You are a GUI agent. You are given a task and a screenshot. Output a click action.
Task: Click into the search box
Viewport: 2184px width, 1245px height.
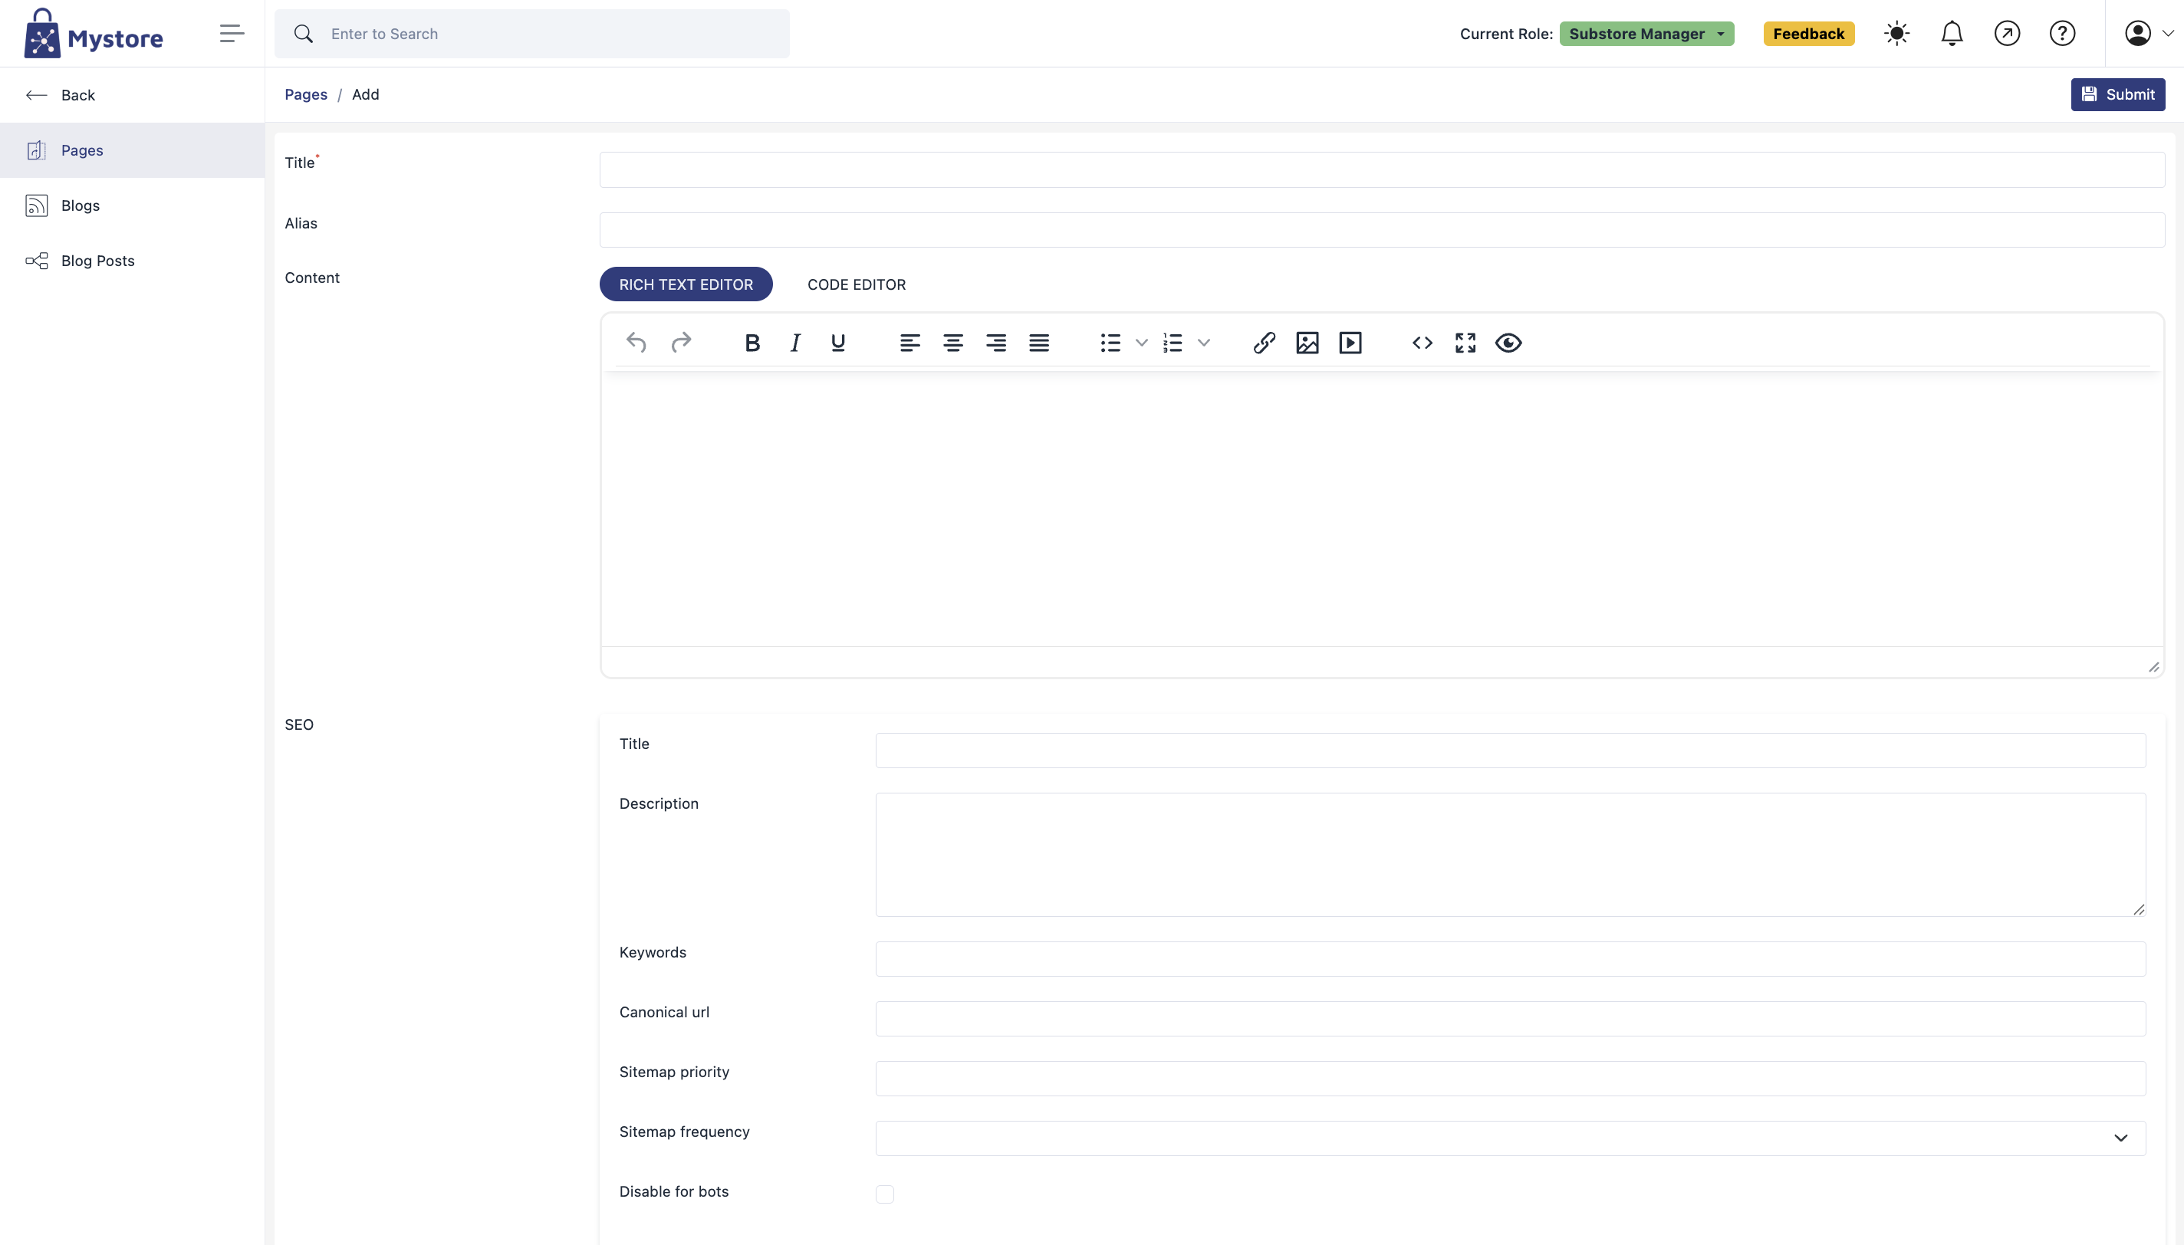point(532,34)
